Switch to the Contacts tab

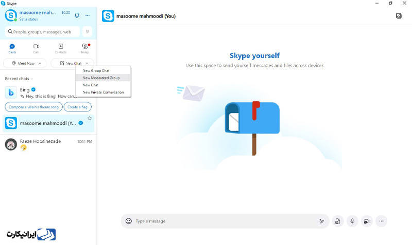point(61,48)
